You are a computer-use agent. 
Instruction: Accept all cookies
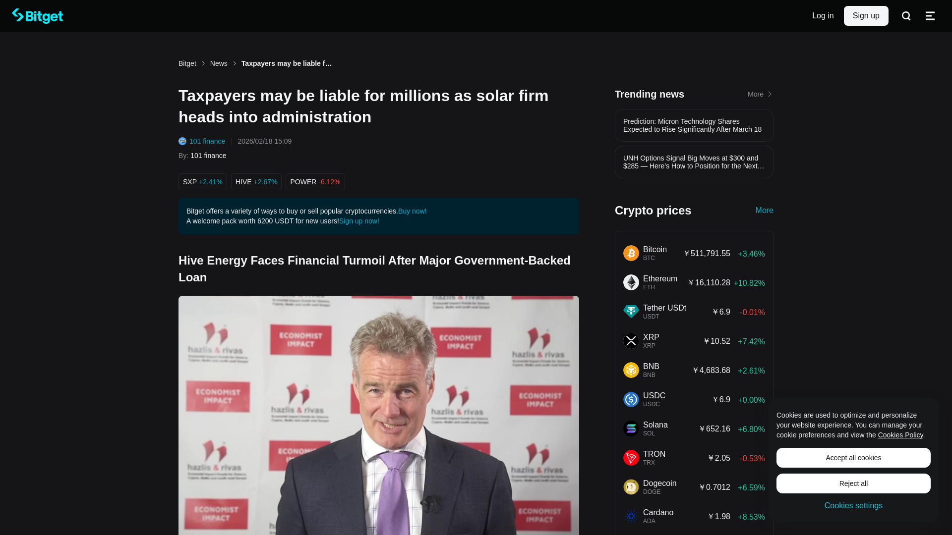point(853,458)
